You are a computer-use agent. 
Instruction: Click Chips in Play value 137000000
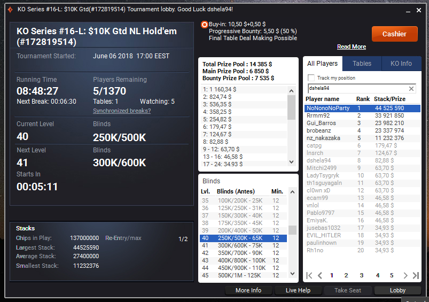[x=84, y=238]
